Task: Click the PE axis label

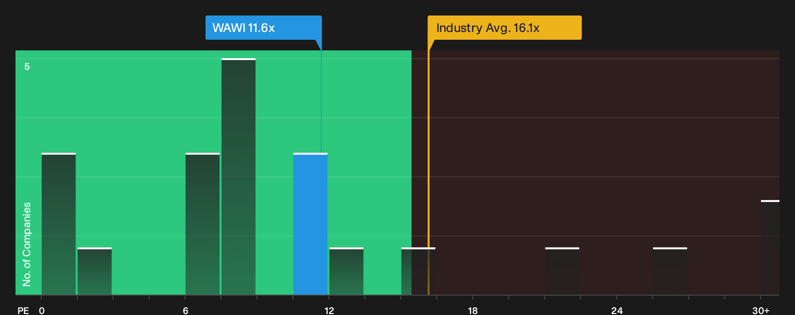Action: coord(23,311)
